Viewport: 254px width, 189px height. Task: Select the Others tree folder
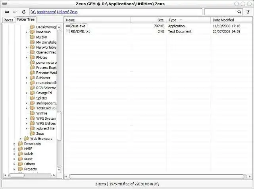point(29,164)
